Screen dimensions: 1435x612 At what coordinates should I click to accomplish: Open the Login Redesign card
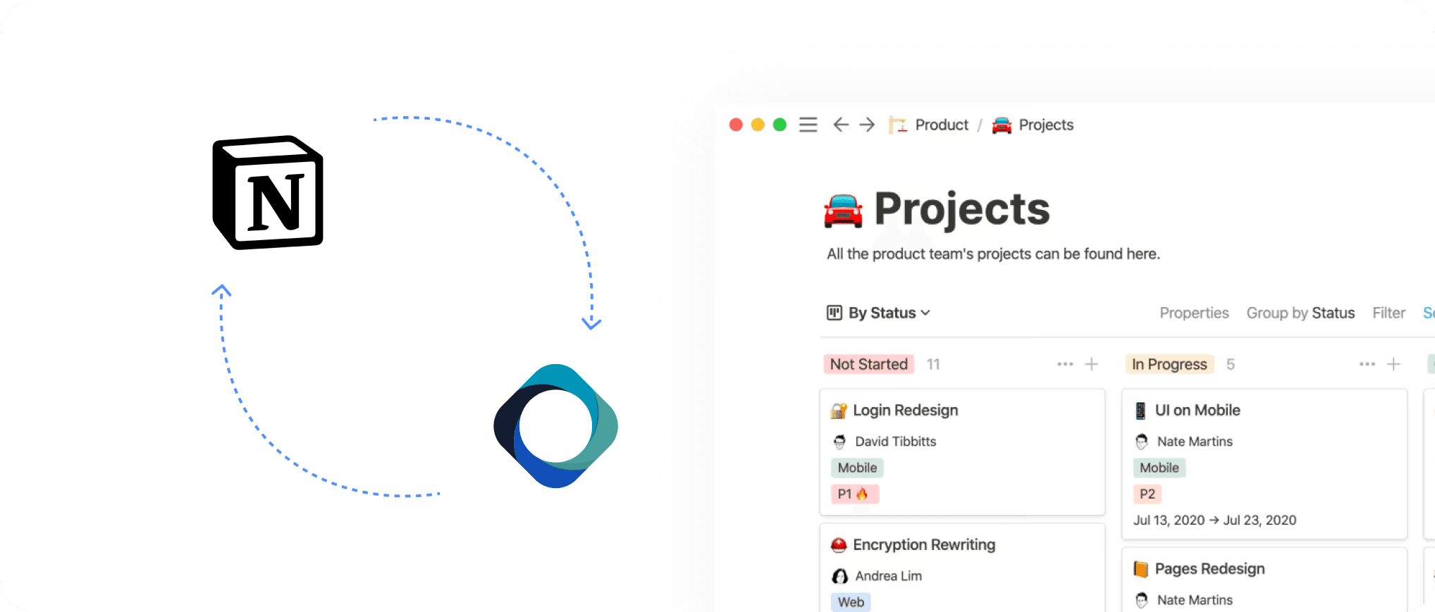(x=962, y=452)
